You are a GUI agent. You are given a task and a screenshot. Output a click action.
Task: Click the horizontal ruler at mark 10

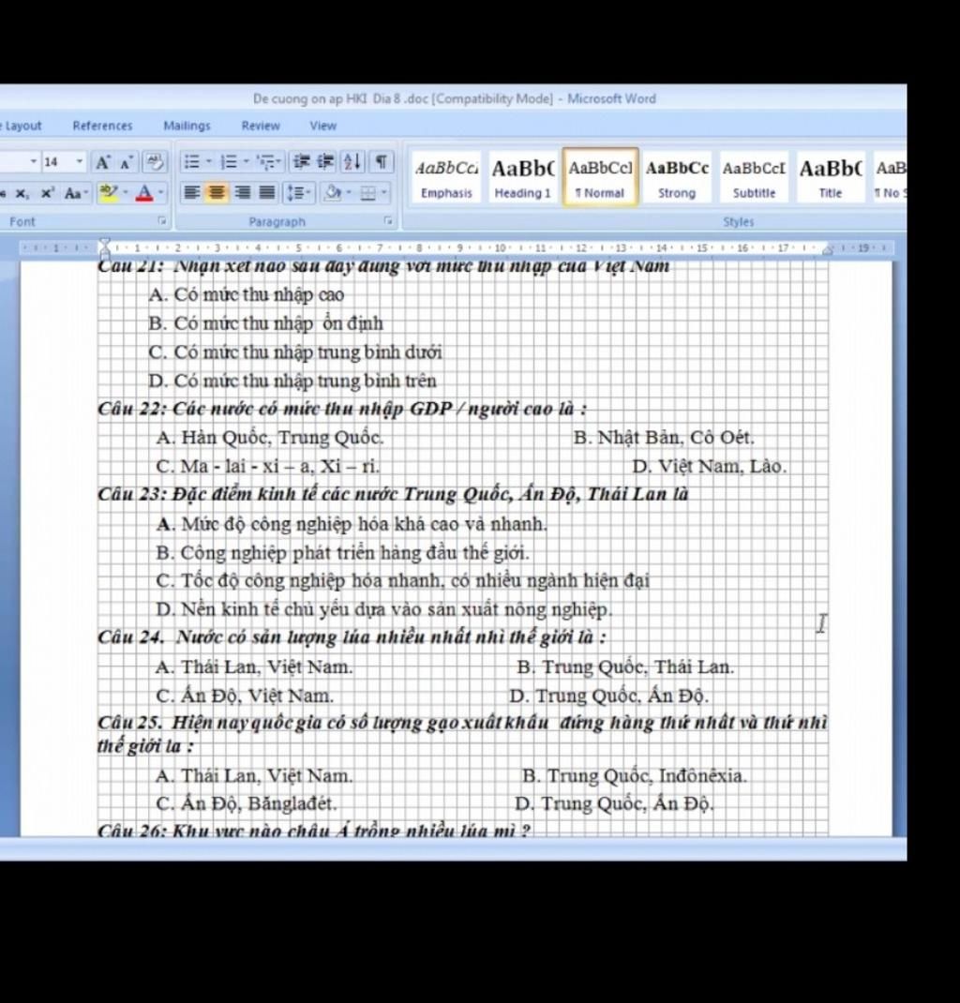pyautogui.click(x=500, y=248)
